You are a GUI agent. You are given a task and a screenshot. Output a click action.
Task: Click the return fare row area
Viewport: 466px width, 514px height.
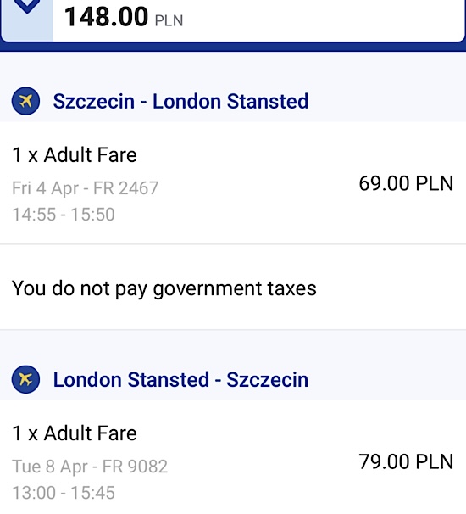[x=233, y=457]
